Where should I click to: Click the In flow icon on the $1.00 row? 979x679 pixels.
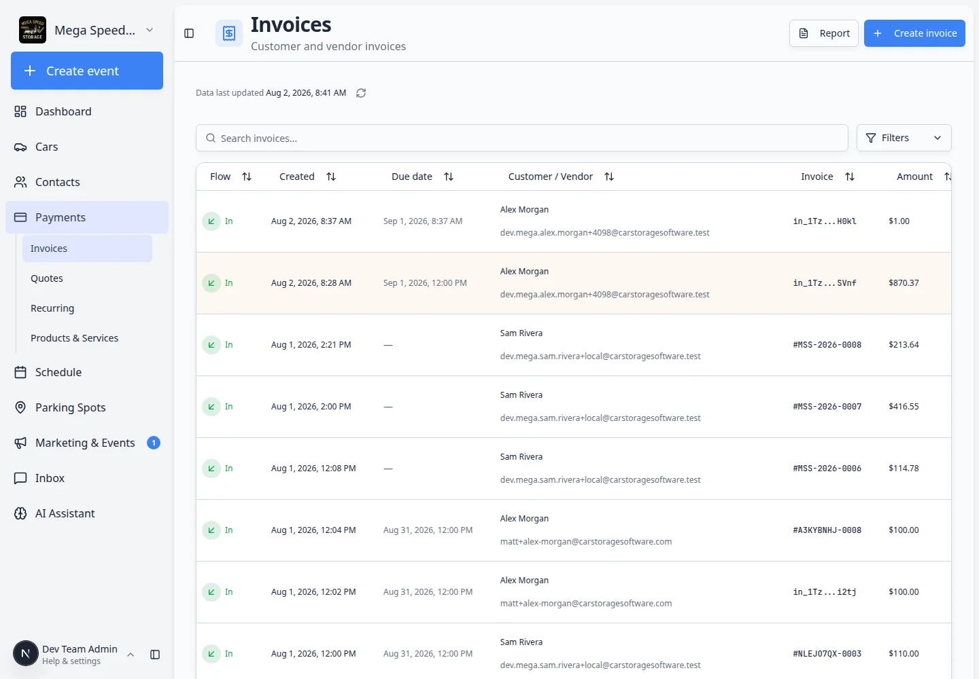pyautogui.click(x=211, y=221)
